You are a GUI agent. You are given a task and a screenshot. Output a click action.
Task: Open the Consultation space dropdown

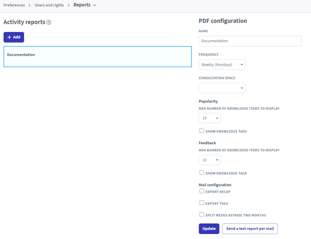tap(222, 88)
